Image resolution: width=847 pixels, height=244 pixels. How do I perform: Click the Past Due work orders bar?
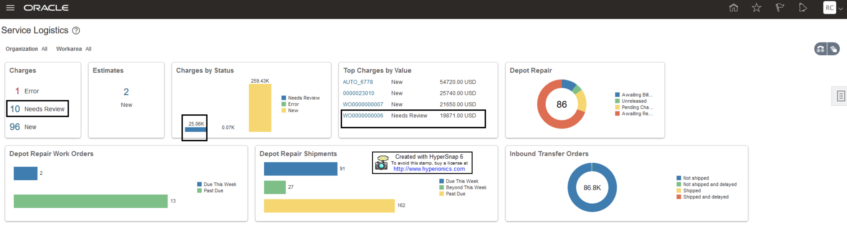pyautogui.click(x=91, y=201)
